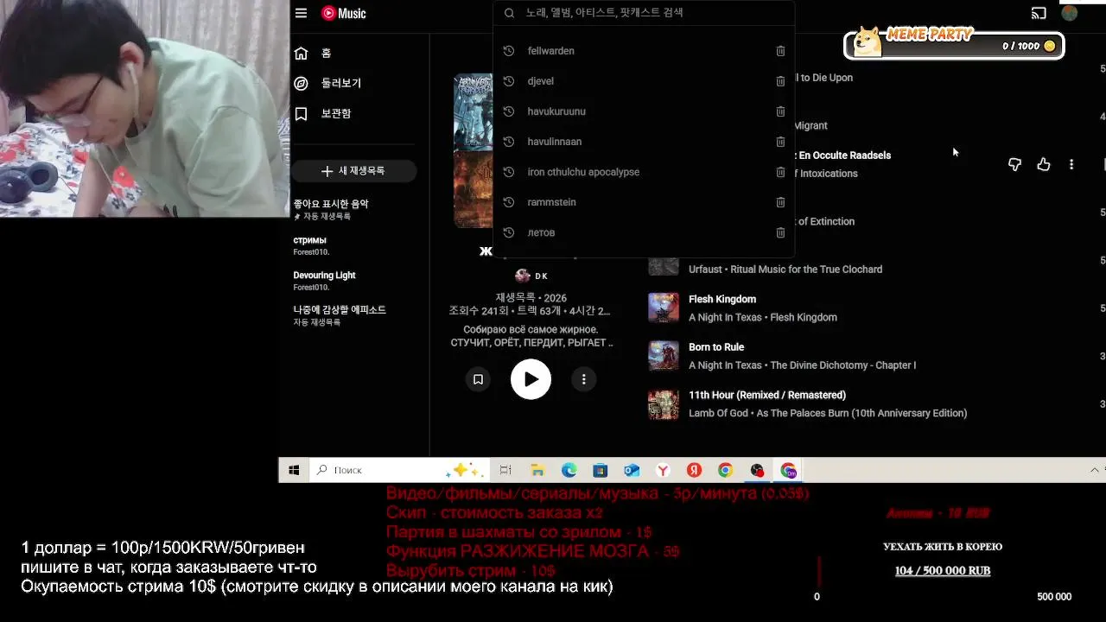Click the history clock icon beside rammstein
Screen dimensions: 1106x622
click(509, 202)
